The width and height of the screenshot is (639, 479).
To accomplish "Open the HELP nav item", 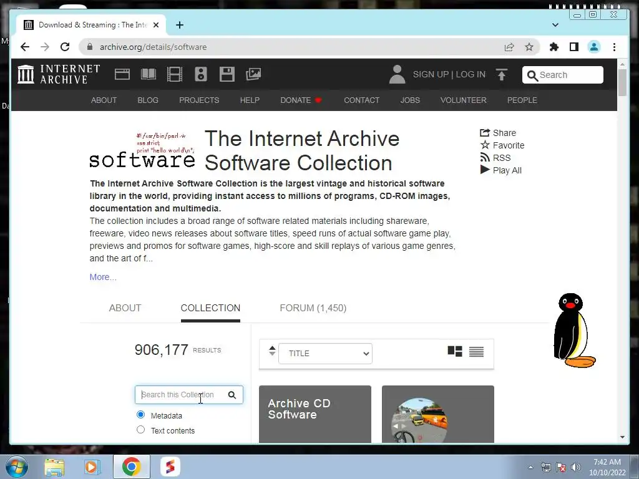I will (250, 100).
